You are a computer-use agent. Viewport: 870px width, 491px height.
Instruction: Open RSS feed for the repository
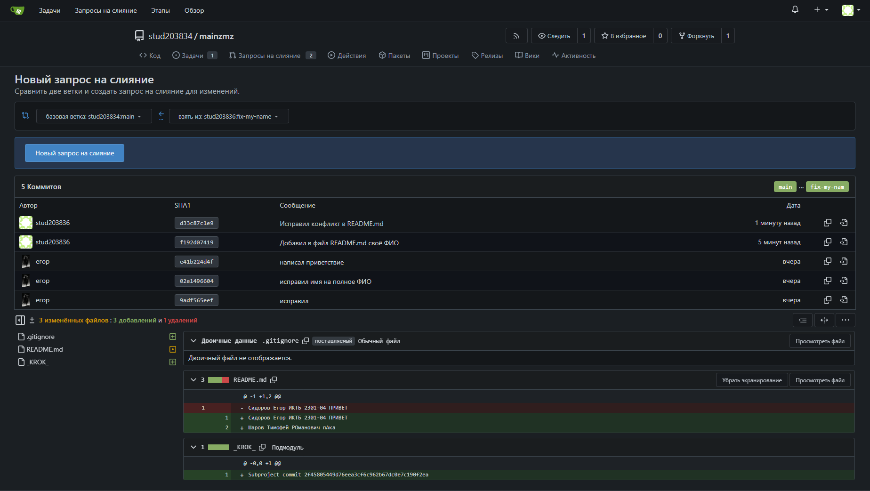point(516,36)
